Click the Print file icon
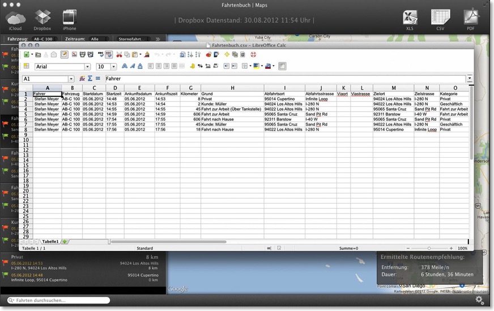This screenshot has height=311, width=494. point(83,54)
